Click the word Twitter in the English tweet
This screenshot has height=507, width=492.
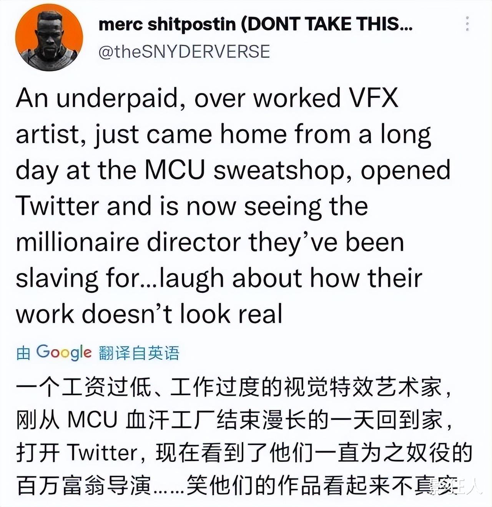pos(58,206)
